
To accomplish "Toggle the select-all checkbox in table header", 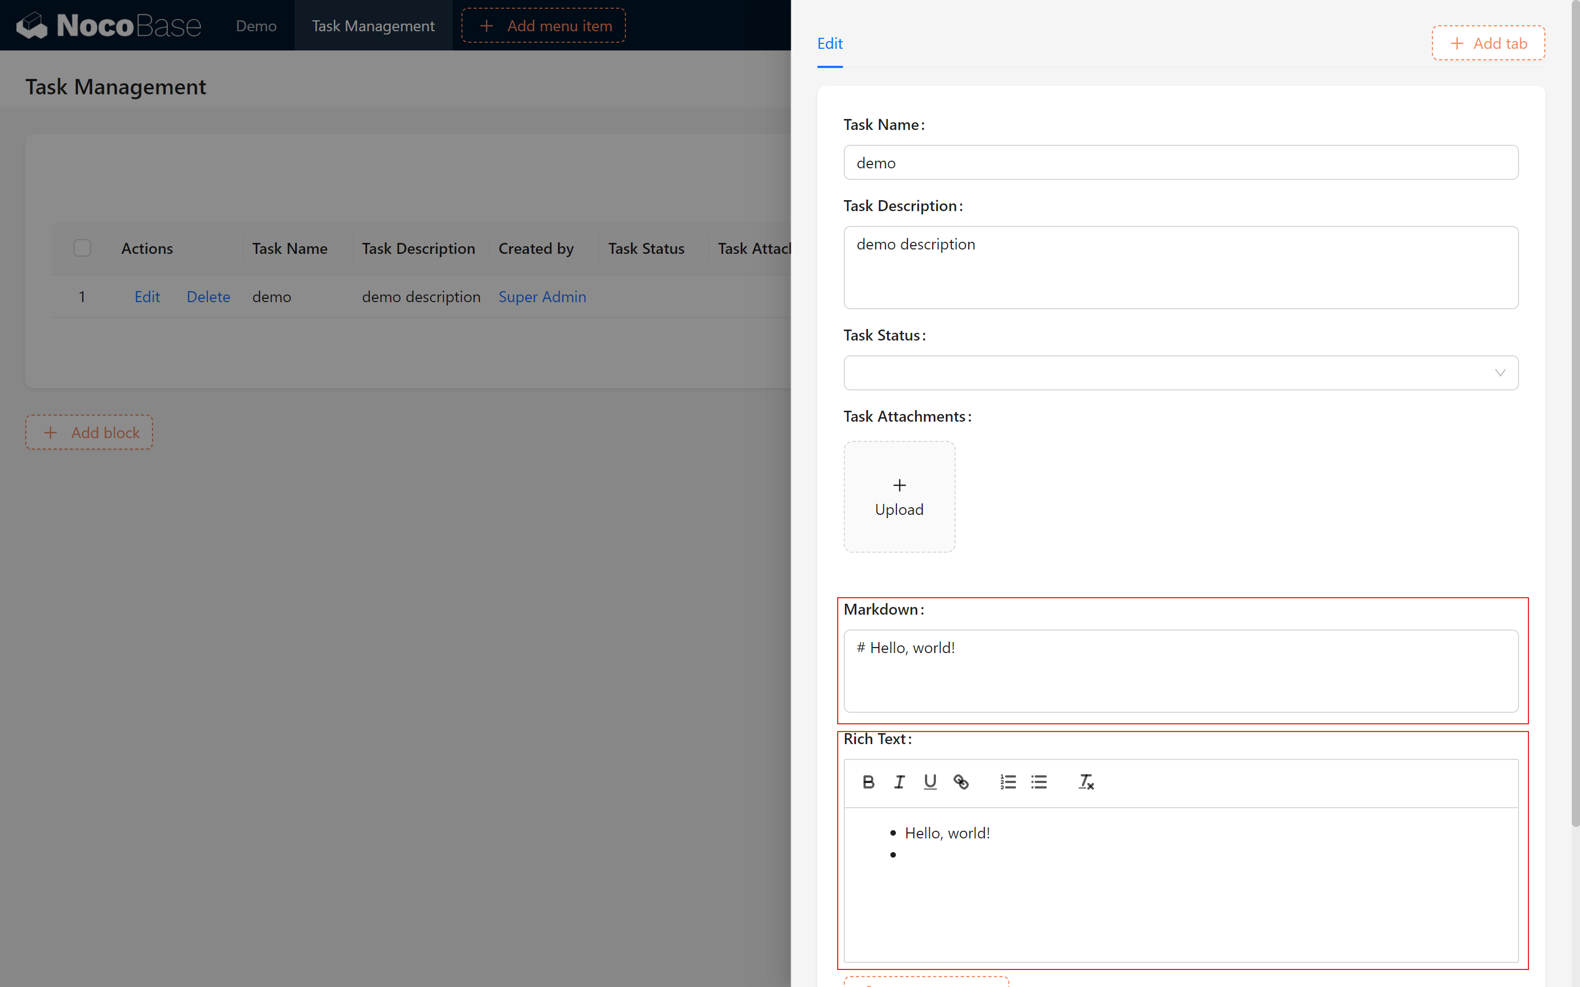I will click(82, 248).
